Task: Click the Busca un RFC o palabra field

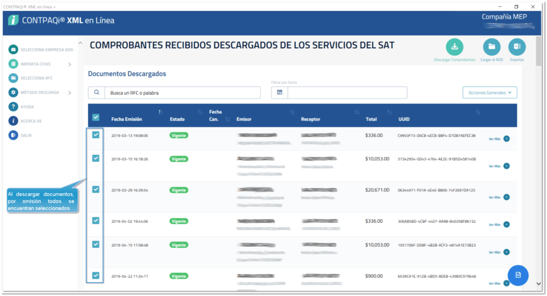Action: (x=183, y=92)
